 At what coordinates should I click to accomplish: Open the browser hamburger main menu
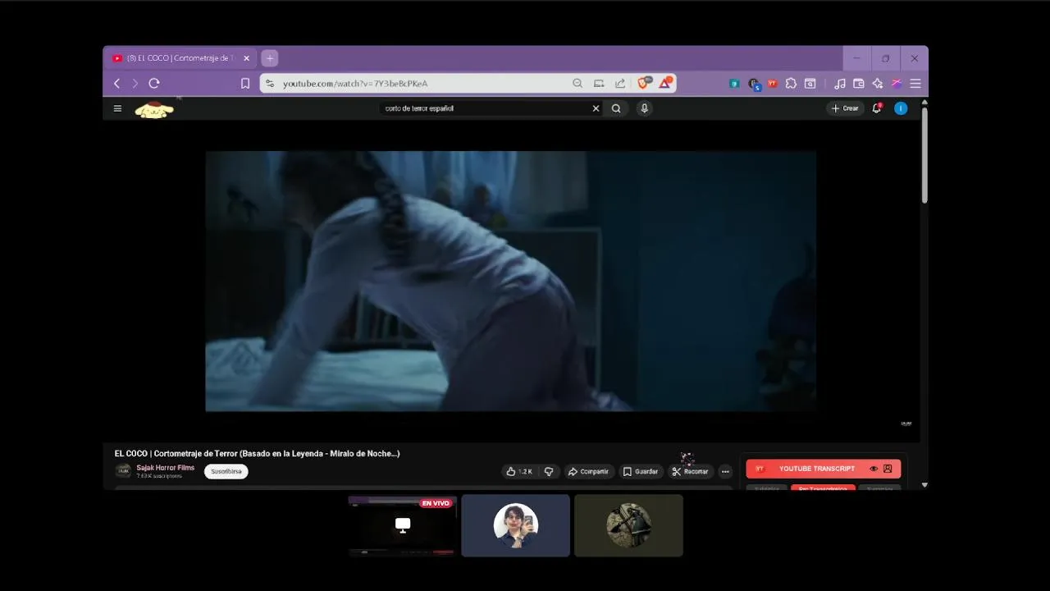(x=915, y=83)
